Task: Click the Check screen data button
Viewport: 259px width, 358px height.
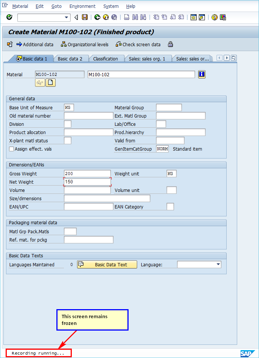Action: click(138, 44)
